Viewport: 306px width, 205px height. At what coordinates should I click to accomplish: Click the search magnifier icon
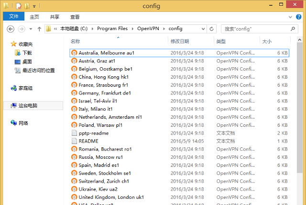coord(293,29)
